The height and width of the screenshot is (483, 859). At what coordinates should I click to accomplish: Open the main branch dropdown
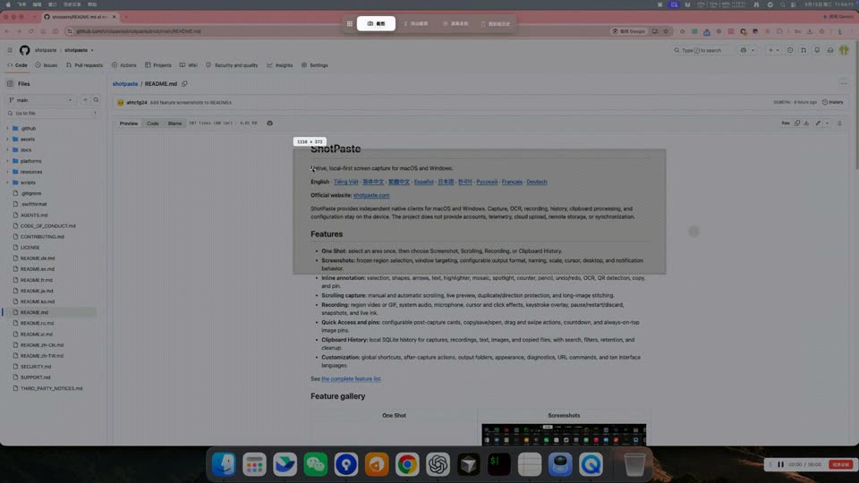point(41,100)
